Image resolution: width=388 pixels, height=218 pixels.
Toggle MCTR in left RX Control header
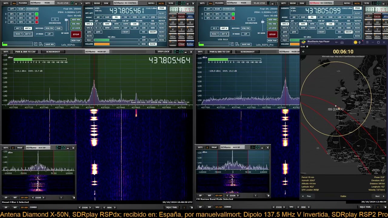(x=161, y=3)
